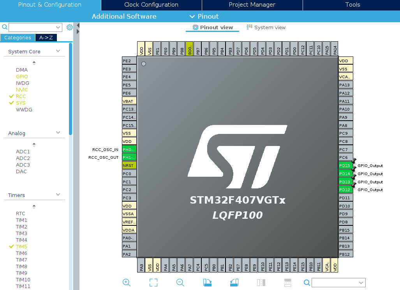The width and height of the screenshot is (400, 290).
Task: Open the pin search dropdown at bottom
Action: [361, 283]
